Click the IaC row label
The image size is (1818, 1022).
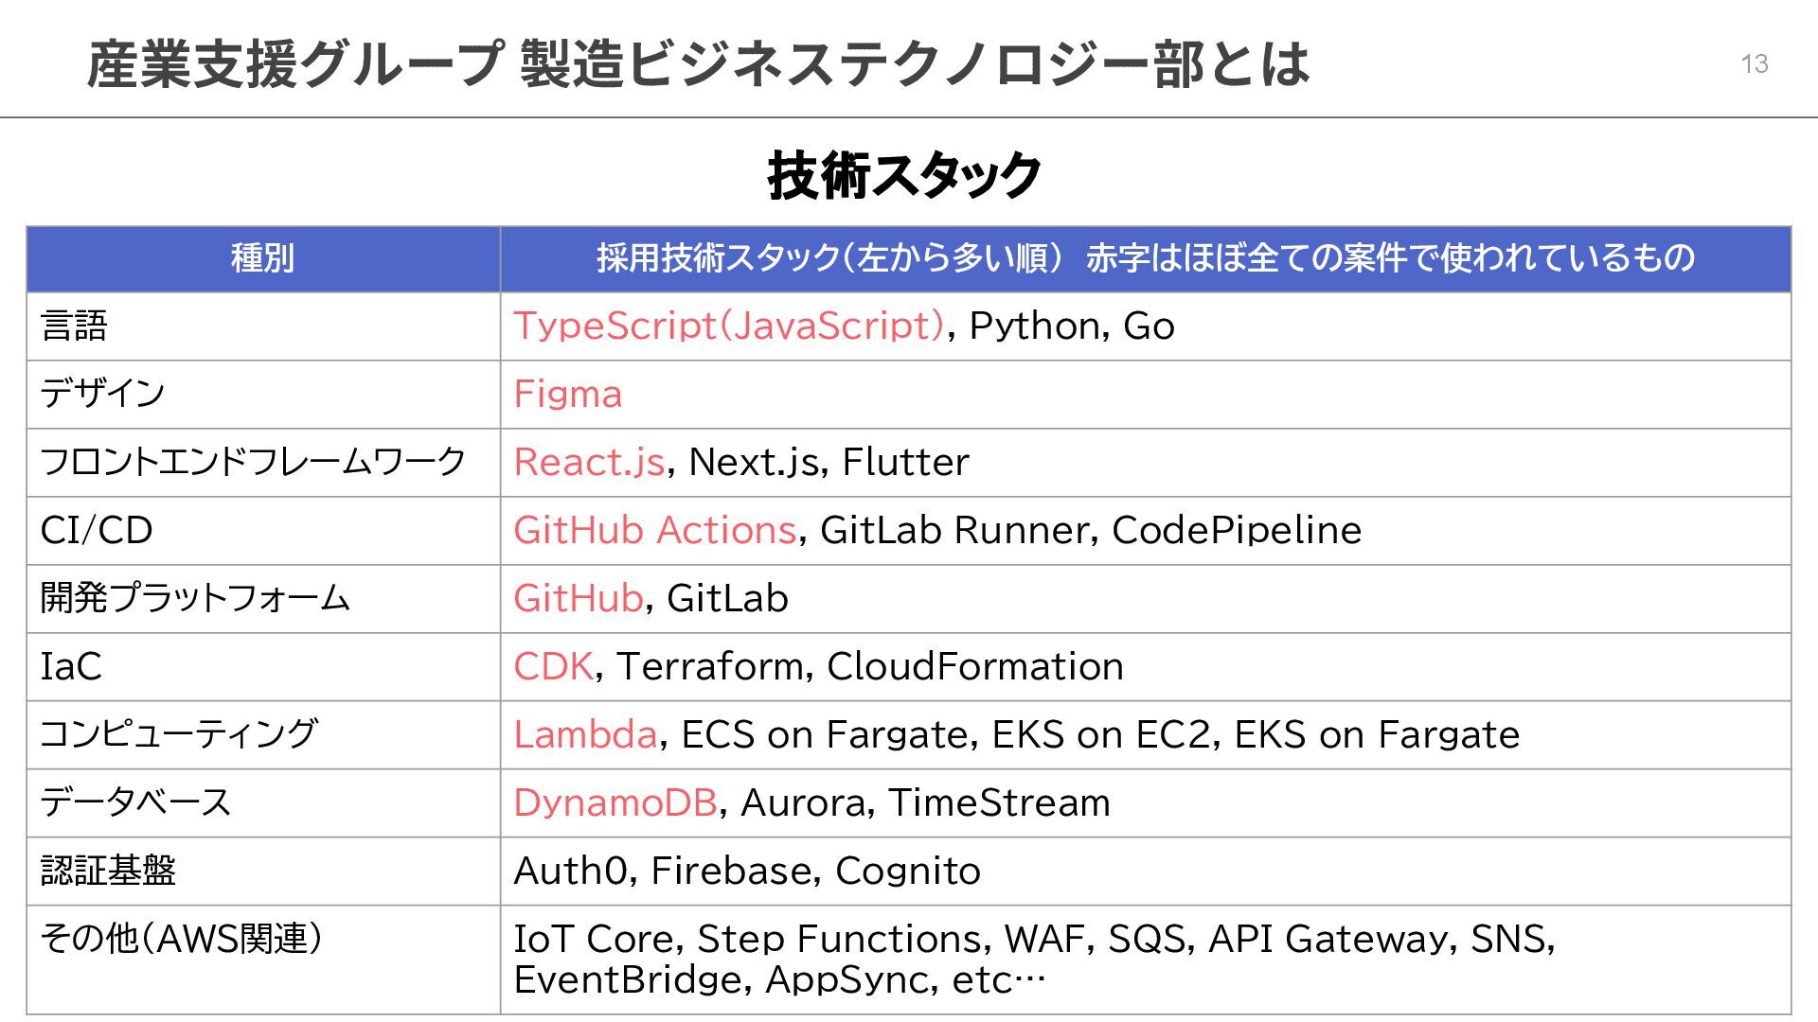pyautogui.click(x=71, y=667)
